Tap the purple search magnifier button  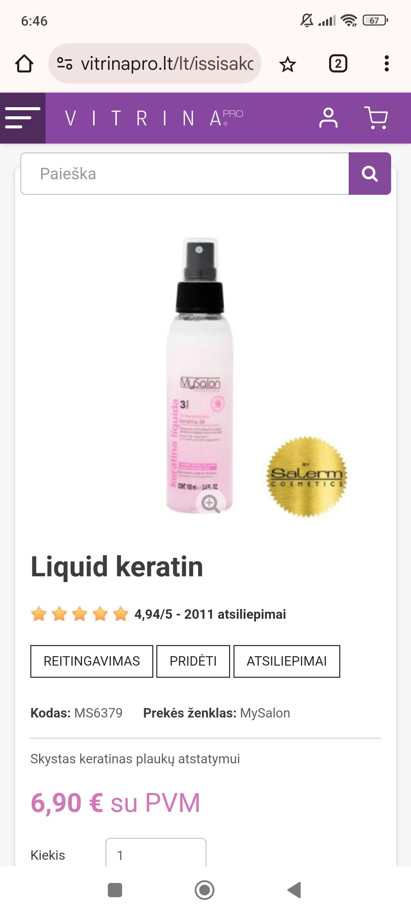pyautogui.click(x=370, y=174)
